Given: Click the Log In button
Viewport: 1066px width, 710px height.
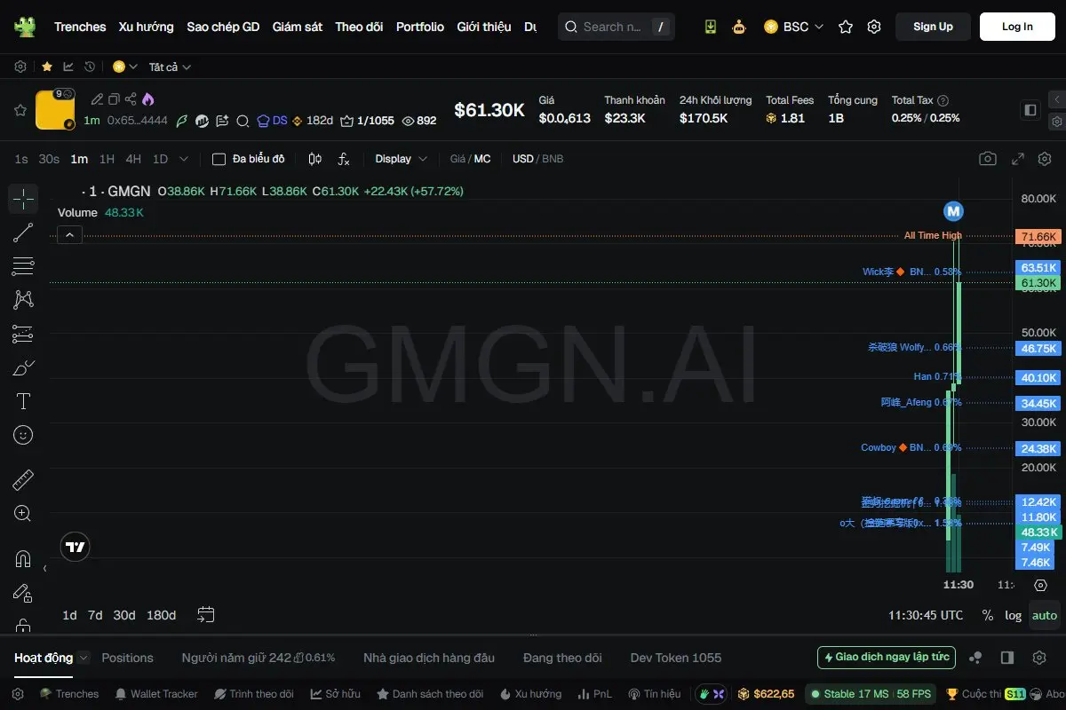Looking at the screenshot, I should pyautogui.click(x=1017, y=27).
